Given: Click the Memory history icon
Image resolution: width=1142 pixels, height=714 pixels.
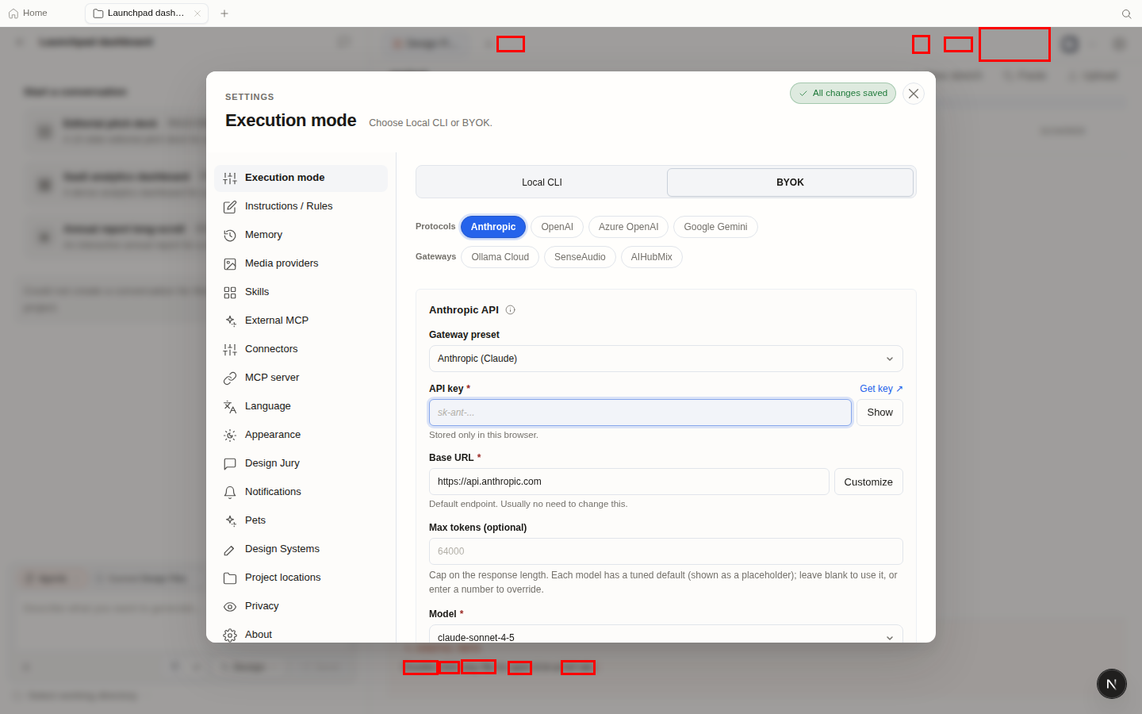Looking at the screenshot, I should [230, 236].
